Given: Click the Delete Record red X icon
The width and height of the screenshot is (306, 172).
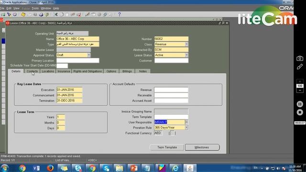Looking at the screenshot, I should pyautogui.click(x=78, y=15).
